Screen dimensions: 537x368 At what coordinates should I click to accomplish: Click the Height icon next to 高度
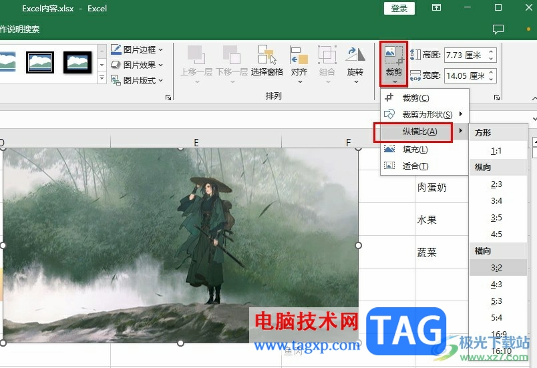pyautogui.click(x=415, y=55)
